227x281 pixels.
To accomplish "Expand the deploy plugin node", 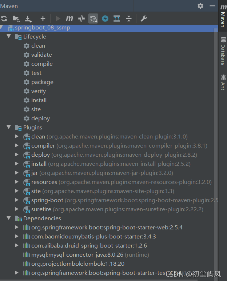I will (16, 154).
